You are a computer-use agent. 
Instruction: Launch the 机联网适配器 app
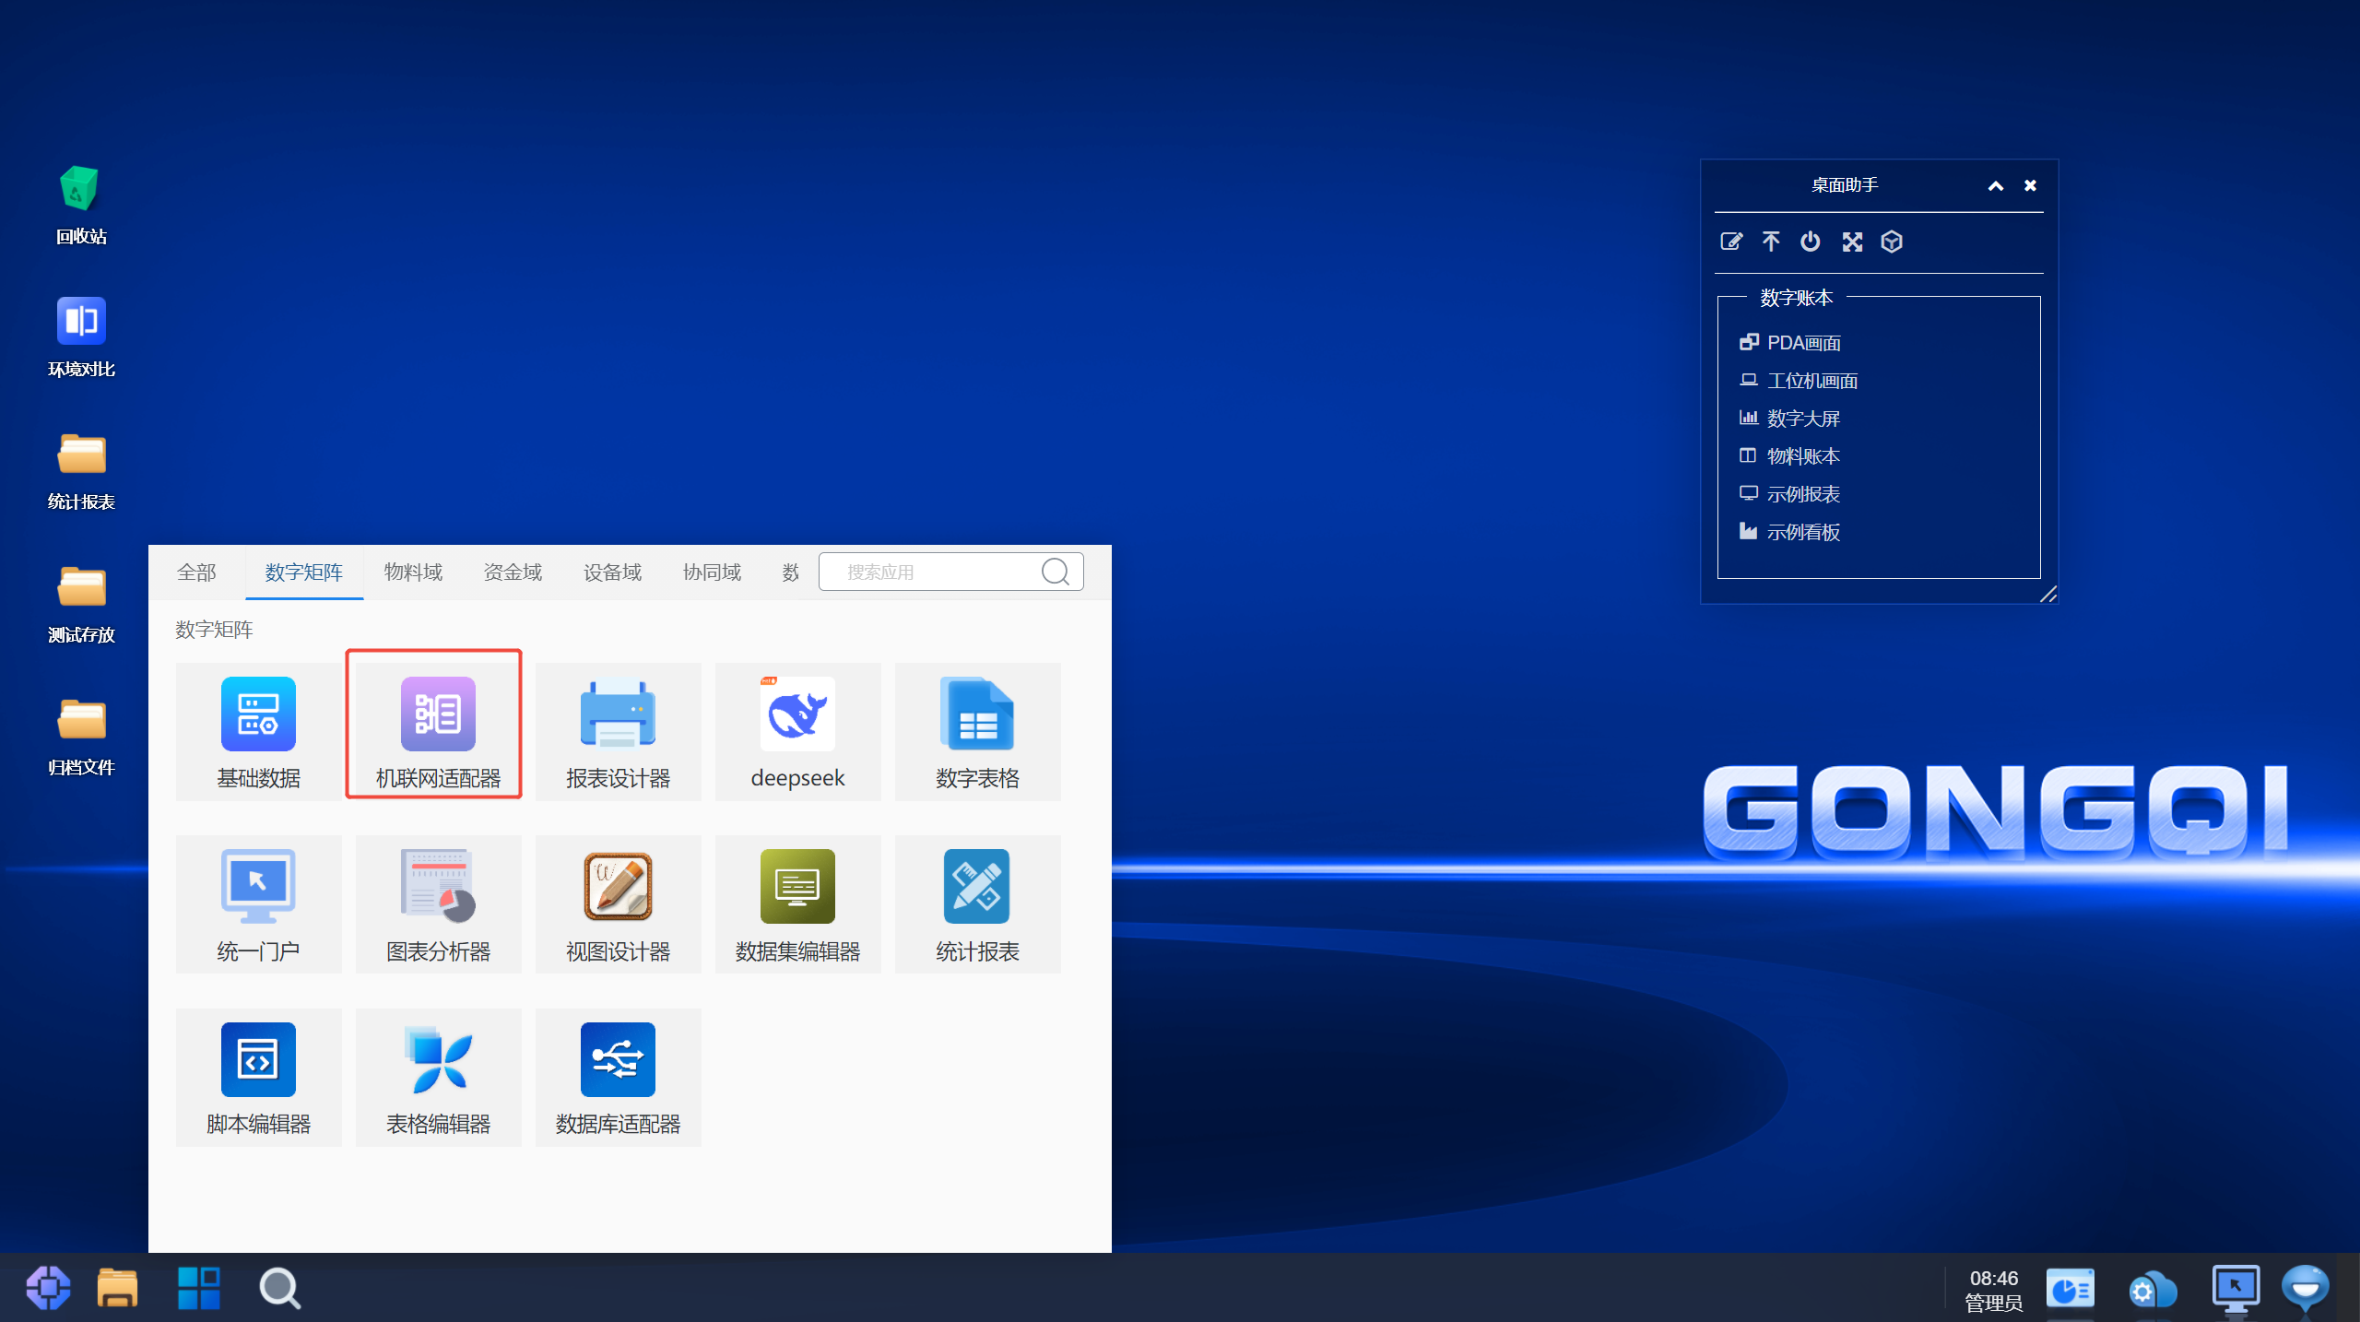coord(438,731)
